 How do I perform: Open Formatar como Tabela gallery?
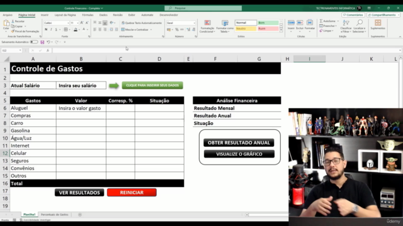tap(225, 26)
